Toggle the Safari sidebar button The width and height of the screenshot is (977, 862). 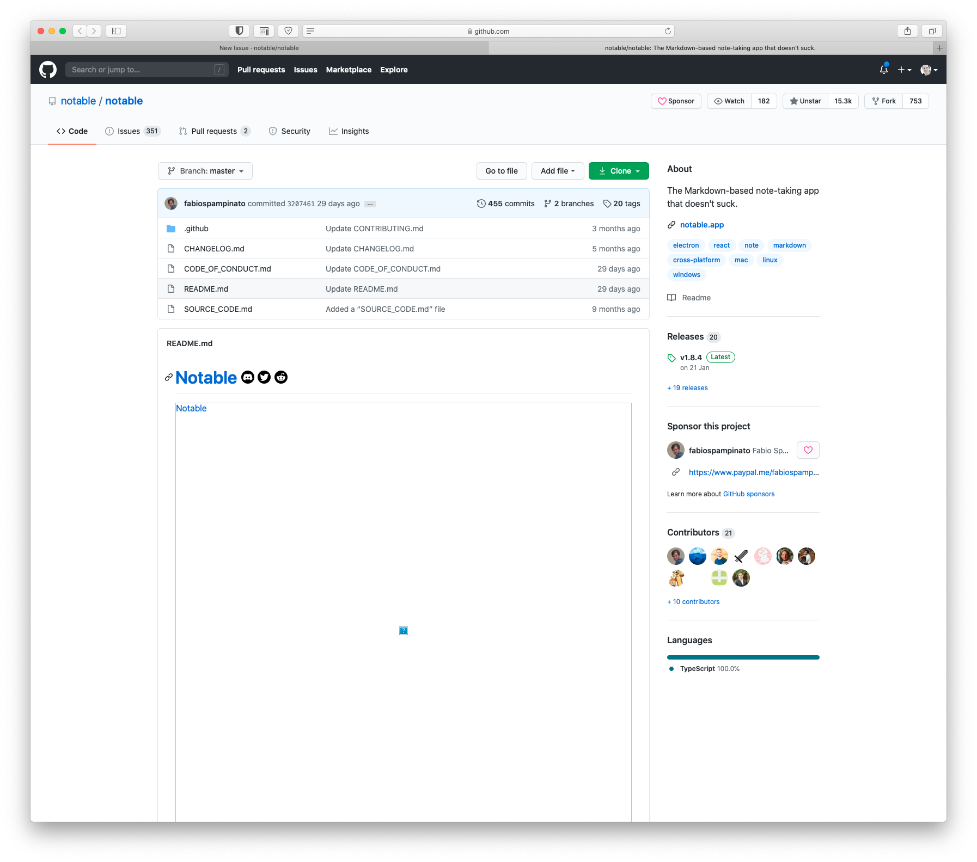116,31
